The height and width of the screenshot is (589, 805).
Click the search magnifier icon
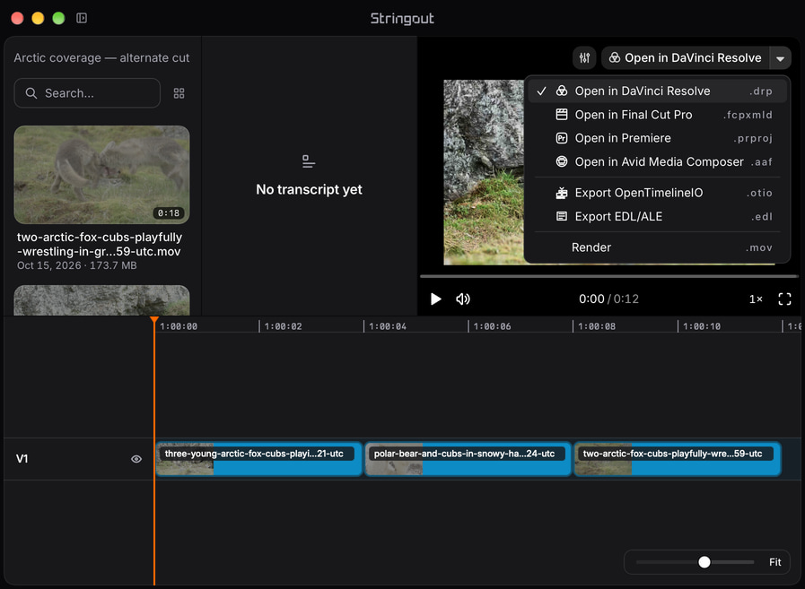click(x=31, y=93)
